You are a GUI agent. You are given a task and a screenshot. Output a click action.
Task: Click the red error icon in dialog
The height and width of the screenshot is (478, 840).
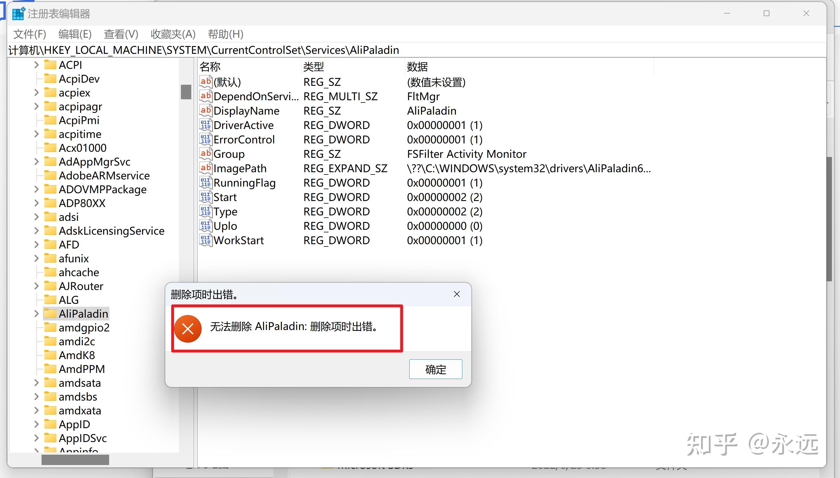click(x=188, y=329)
